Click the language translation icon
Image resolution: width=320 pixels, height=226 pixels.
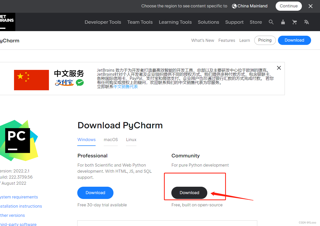(306, 22)
